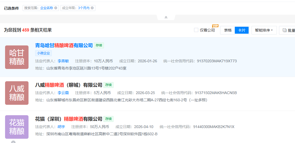The image size is (295, 143).
Task: Collapse the filter panel with the double chevron
Action: click(x=166, y=17)
